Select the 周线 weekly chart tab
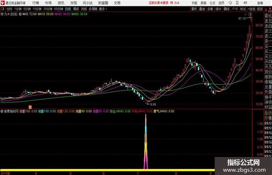The height and width of the screenshot is (175, 272). coord(76,9)
